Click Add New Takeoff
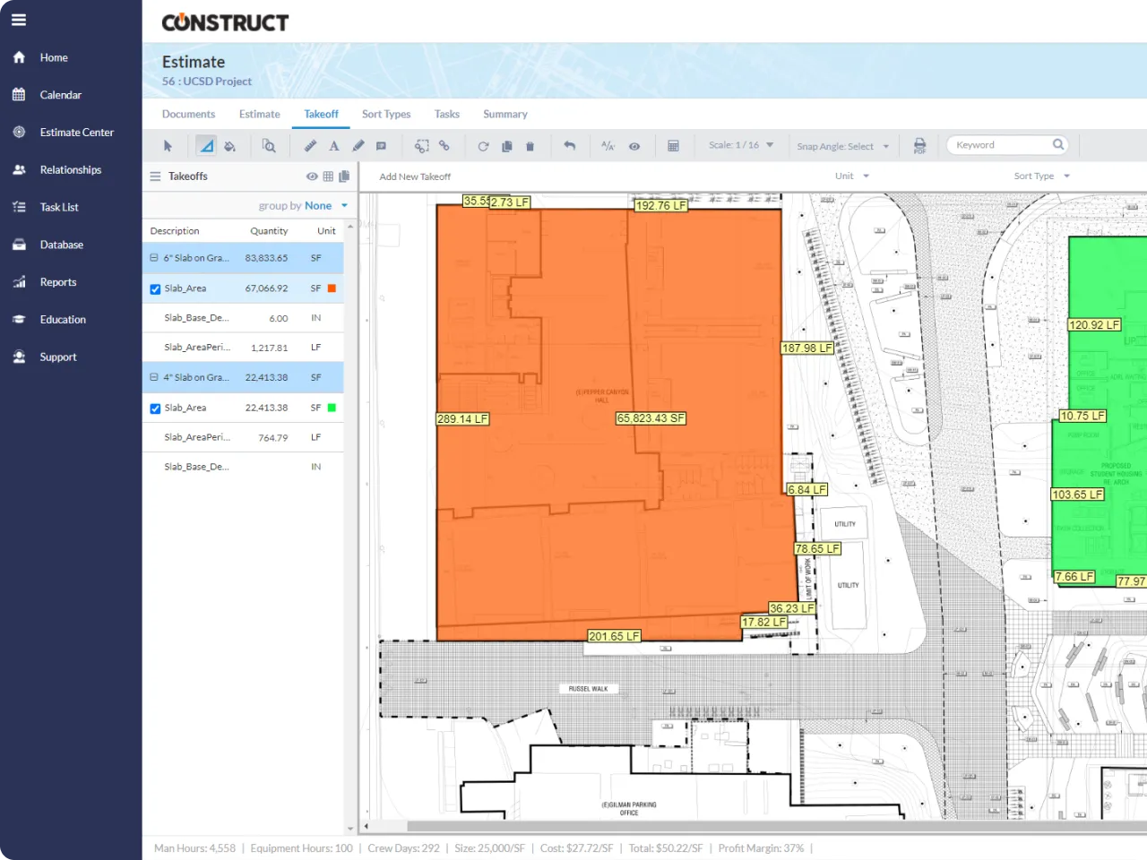Screen dimensions: 1147x860 (x=415, y=176)
